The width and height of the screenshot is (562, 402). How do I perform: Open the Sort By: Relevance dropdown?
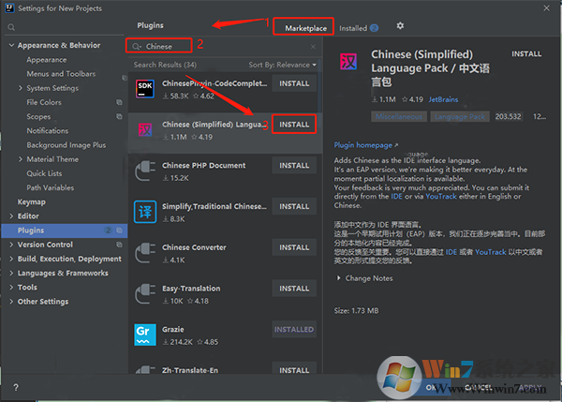click(283, 65)
